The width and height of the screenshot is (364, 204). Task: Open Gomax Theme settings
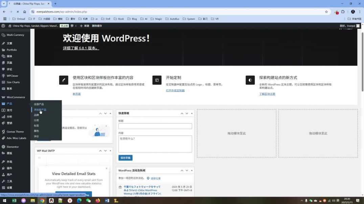tap(15, 132)
